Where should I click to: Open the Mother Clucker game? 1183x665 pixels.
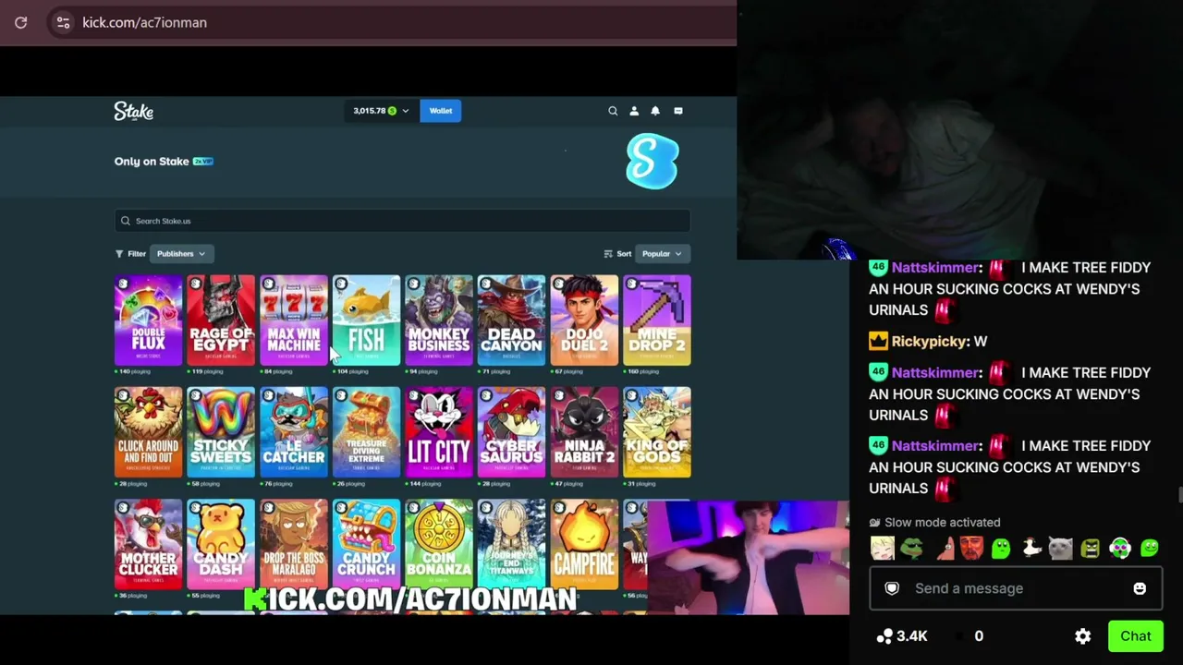tap(148, 544)
